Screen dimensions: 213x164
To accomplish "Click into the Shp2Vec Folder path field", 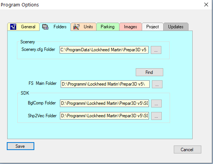I will point(104,116).
